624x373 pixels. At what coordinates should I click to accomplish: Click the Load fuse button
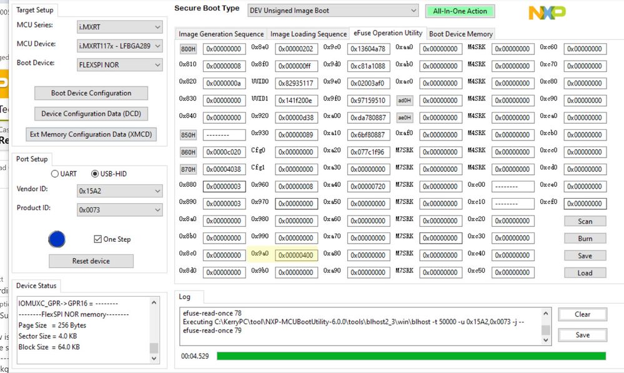[585, 272]
